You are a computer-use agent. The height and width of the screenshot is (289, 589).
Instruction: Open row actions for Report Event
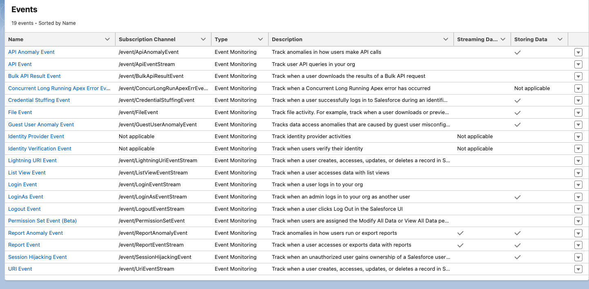[578, 245]
